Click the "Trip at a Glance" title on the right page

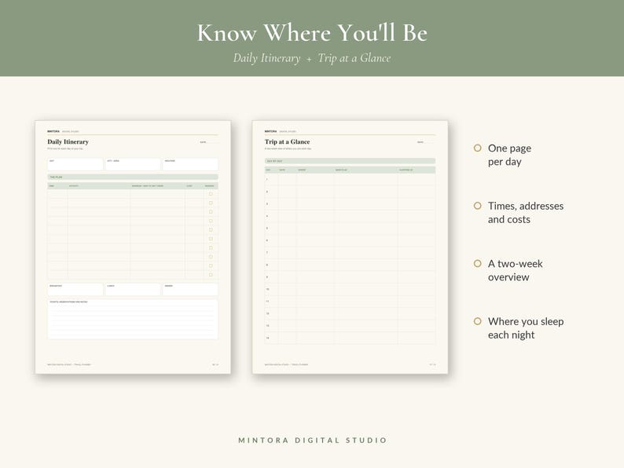(288, 141)
